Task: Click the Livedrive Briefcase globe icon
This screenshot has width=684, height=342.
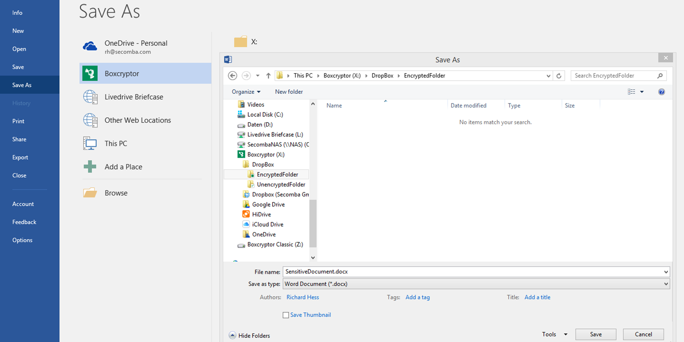Action: [90, 97]
